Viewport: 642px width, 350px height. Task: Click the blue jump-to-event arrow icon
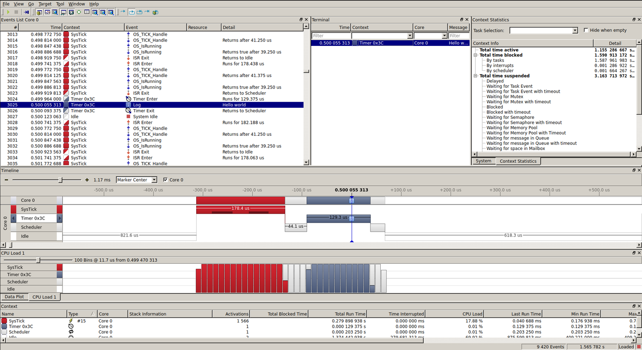(x=26, y=12)
